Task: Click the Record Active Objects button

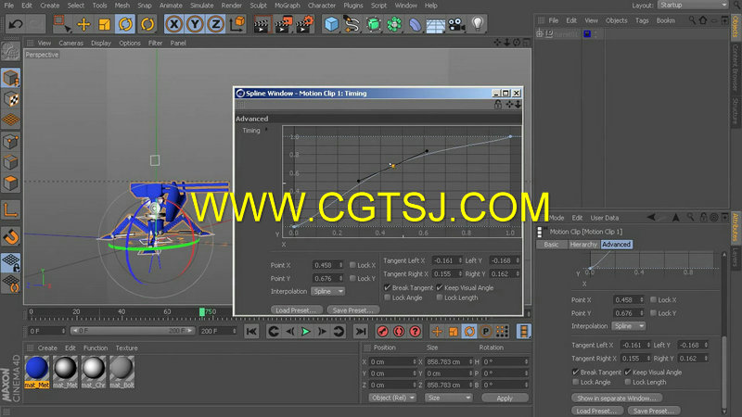Action: (382, 332)
